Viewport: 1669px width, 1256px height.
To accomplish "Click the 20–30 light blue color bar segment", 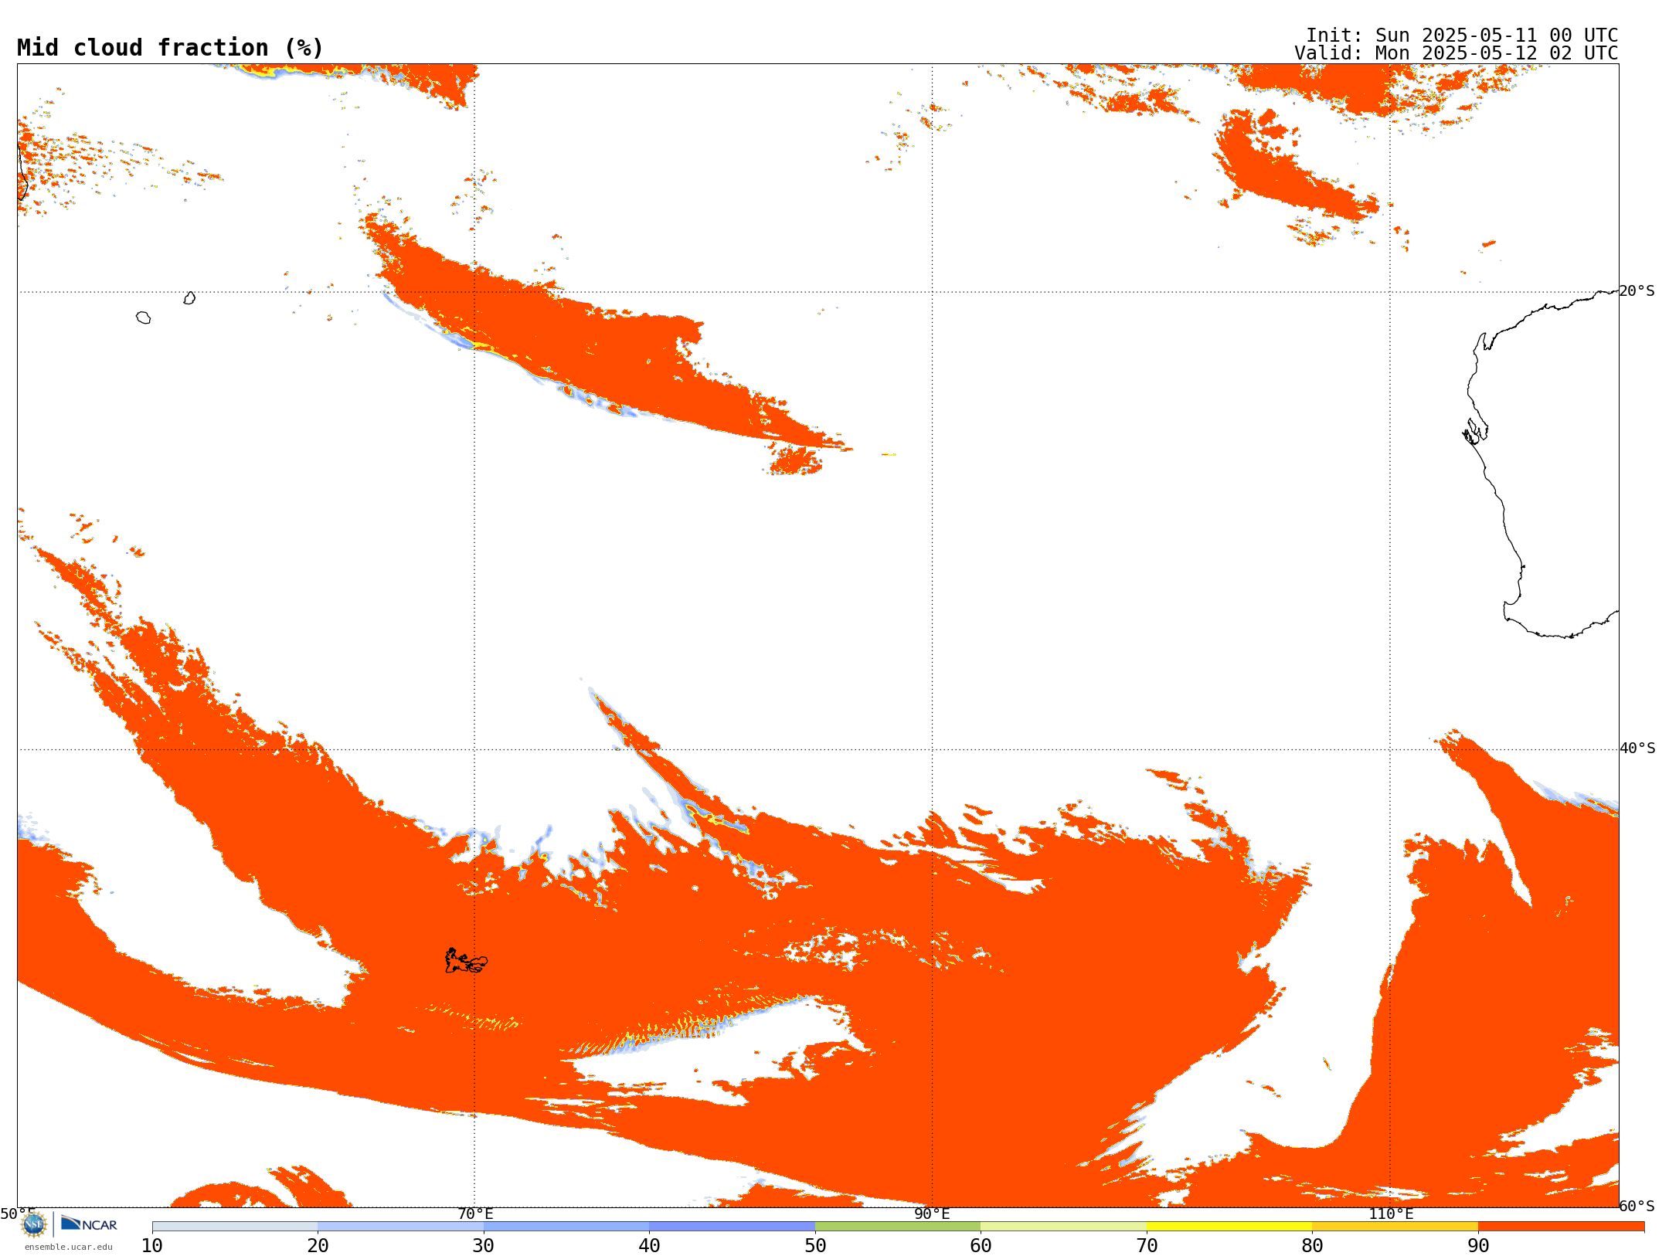I will 400,1227.
